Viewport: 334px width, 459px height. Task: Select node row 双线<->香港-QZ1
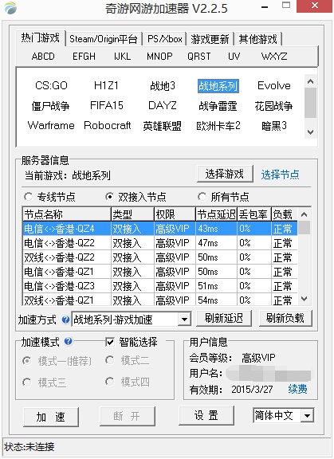[160, 300]
